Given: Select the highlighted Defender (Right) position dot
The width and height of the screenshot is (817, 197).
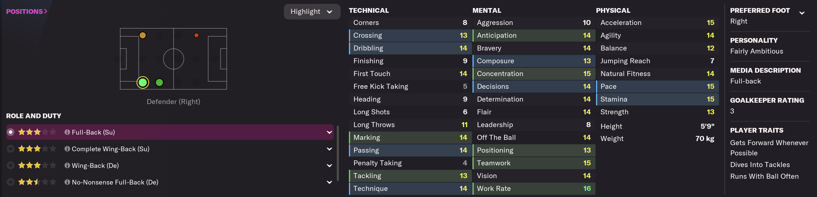Looking at the screenshot, I should [x=143, y=82].
